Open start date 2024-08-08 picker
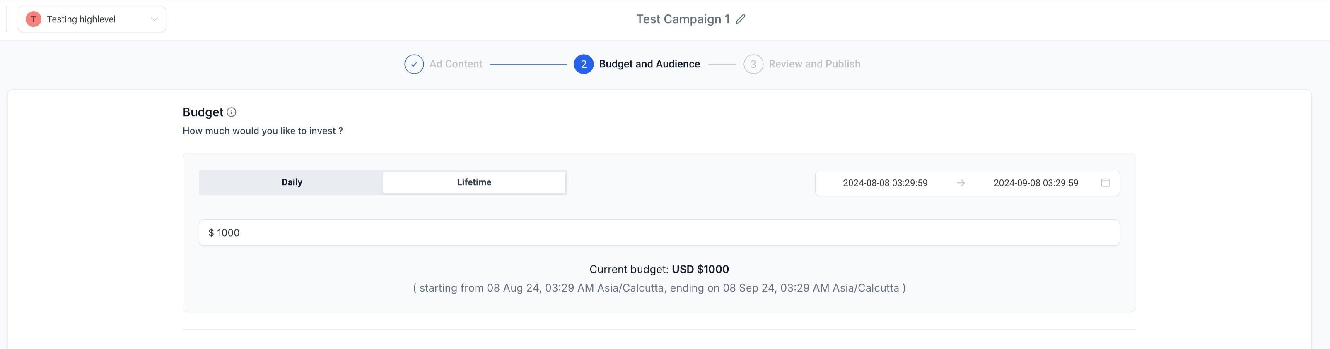 [x=885, y=183]
